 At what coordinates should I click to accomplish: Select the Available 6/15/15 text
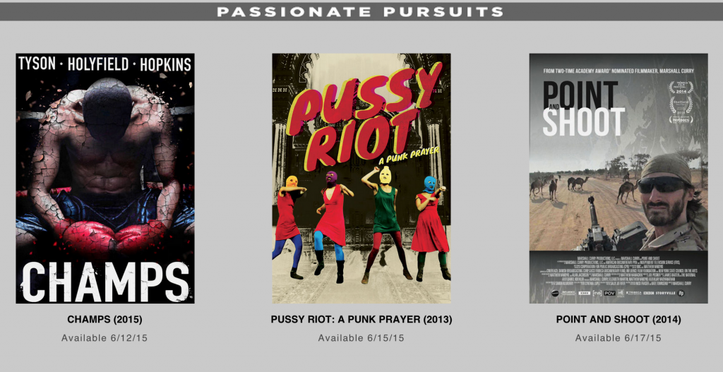point(361,338)
